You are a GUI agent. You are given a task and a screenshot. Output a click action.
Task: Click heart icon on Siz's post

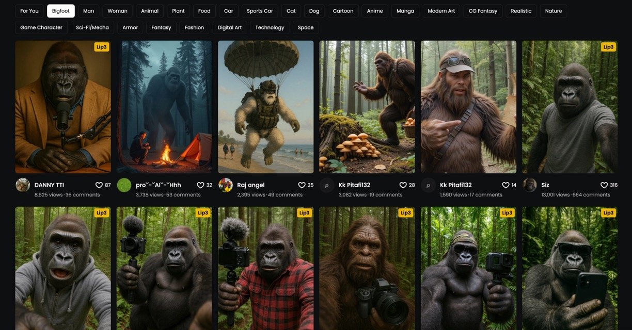pyautogui.click(x=604, y=185)
